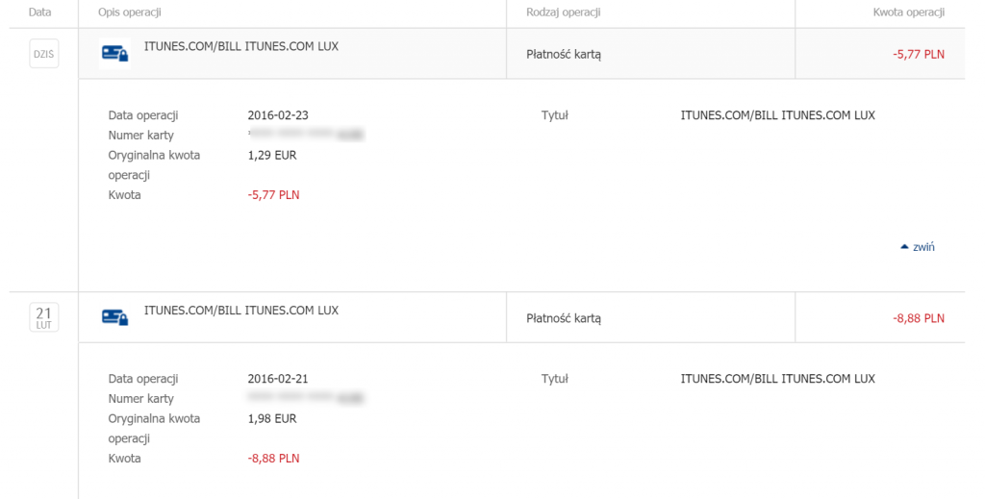Click card payment icon in today's transaction
Image resolution: width=985 pixels, height=499 pixels.
coord(115,54)
